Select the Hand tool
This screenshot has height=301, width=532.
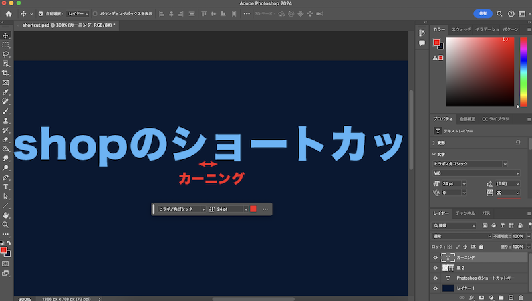click(5, 215)
